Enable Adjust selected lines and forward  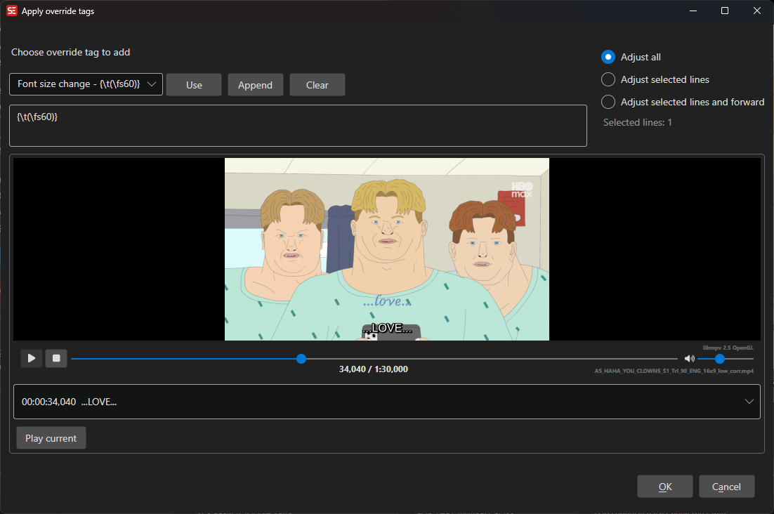pyautogui.click(x=608, y=102)
